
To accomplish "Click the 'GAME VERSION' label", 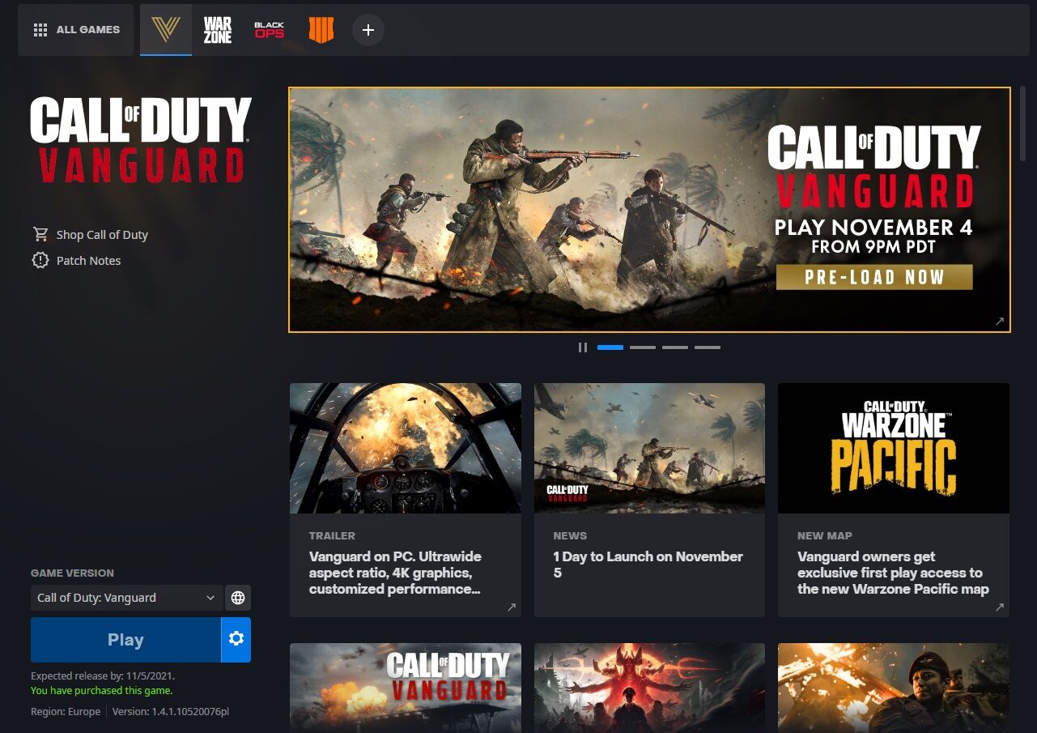I will 72,573.
